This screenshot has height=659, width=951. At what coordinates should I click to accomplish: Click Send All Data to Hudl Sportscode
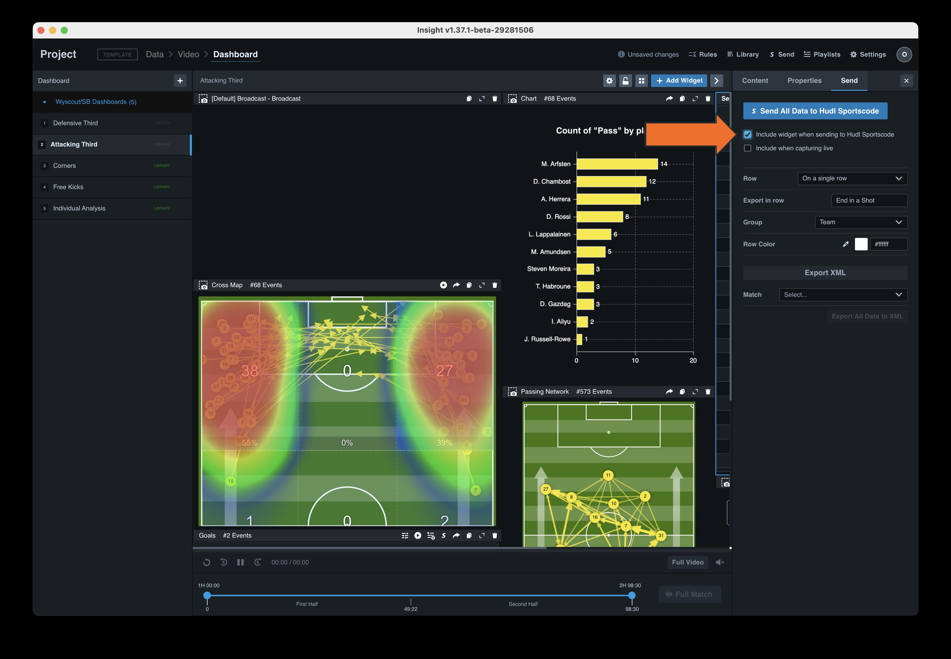coord(815,111)
